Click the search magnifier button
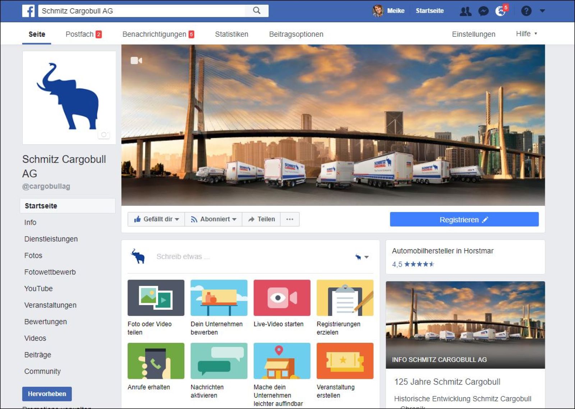This screenshot has height=409, width=575. (x=257, y=10)
